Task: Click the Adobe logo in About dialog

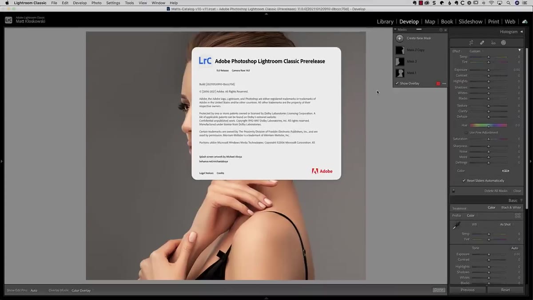Action: tap(322, 171)
